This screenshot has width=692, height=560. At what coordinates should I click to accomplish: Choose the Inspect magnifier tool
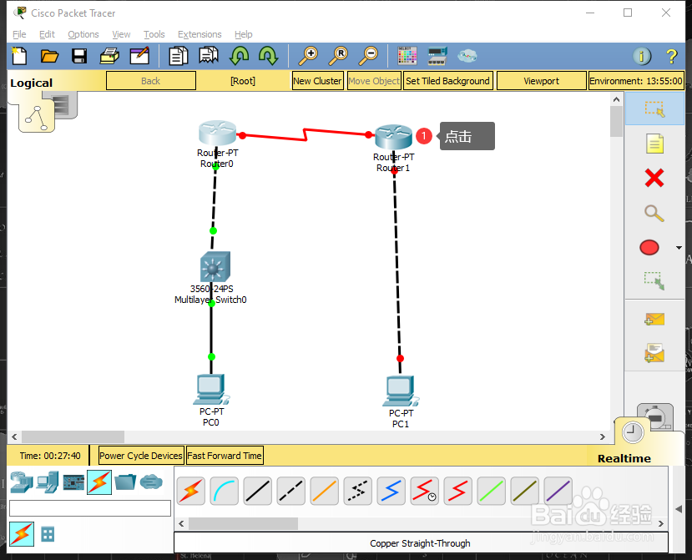pyautogui.click(x=654, y=213)
